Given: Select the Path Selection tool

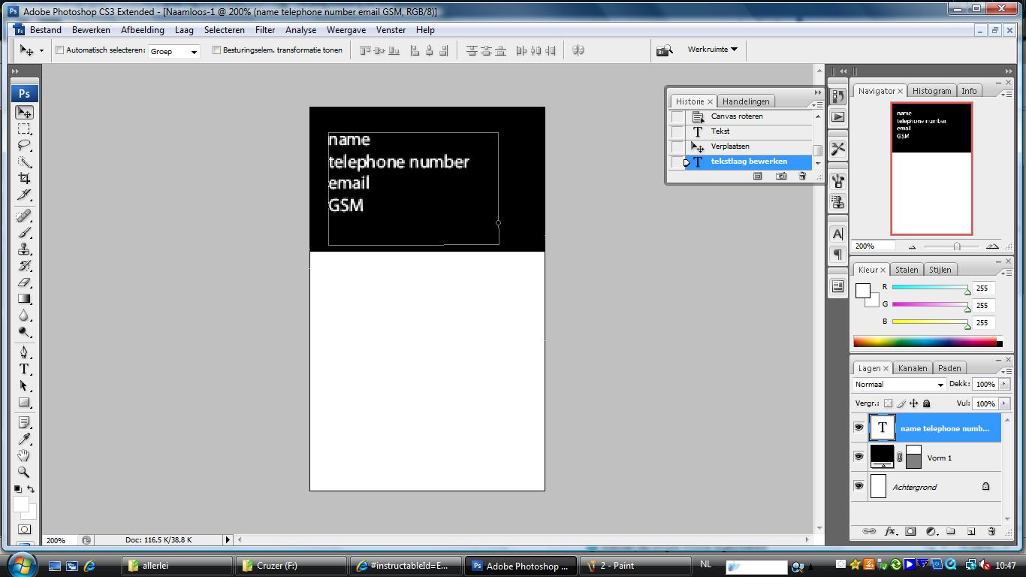Looking at the screenshot, I should pyautogui.click(x=24, y=386).
